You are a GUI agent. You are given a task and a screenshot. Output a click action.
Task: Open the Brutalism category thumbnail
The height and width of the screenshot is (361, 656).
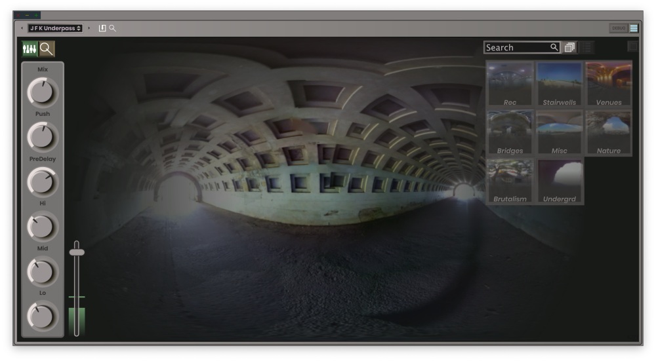(x=510, y=181)
